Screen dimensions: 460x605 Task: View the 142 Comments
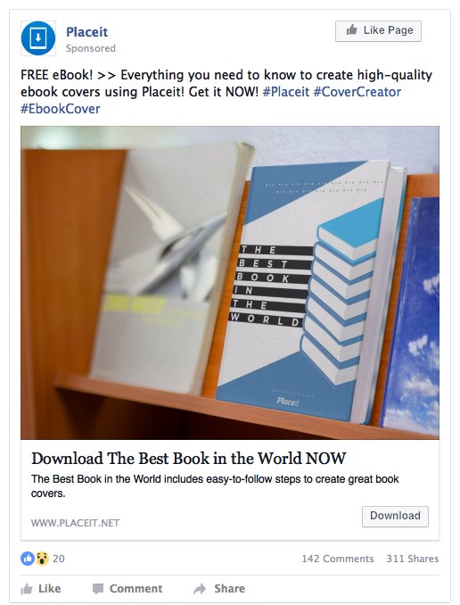(338, 559)
